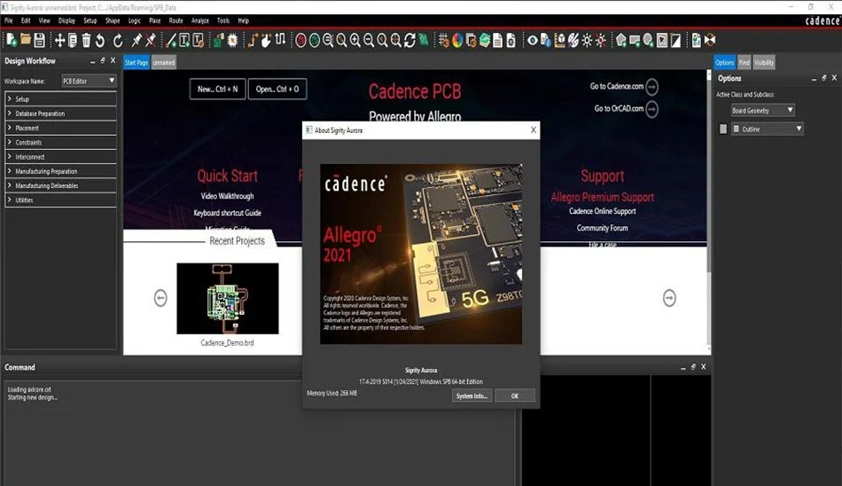Click the Shape Select arrow icon
The height and width of the screenshot is (486, 842).
[x=662, y=40]
